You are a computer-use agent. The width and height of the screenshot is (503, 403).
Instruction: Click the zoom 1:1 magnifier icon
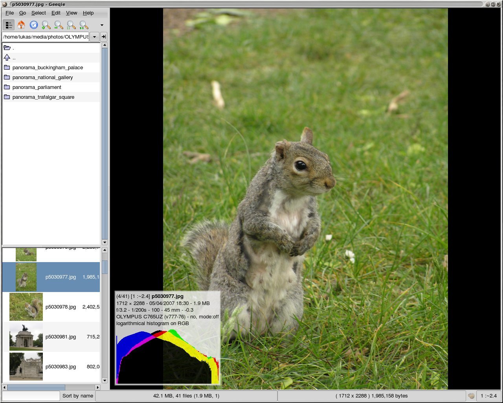(x=84, y=25)
